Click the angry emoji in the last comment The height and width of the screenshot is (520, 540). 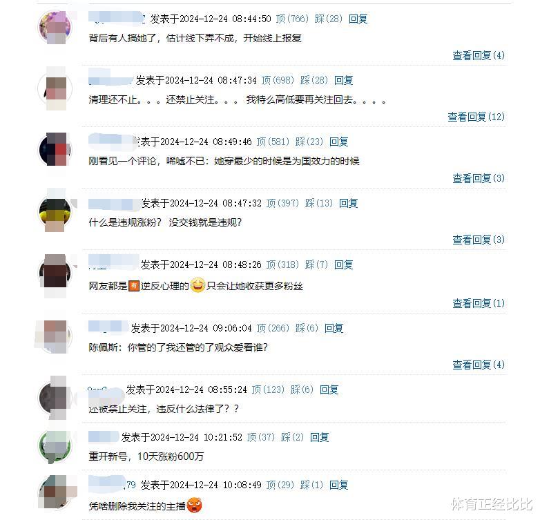click(x=194, y=505)
